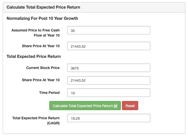The width and height of the screenshot is (188, 136).
Task: Click the Total Expected Price Return (CAGR) result field
Action: 109,118
